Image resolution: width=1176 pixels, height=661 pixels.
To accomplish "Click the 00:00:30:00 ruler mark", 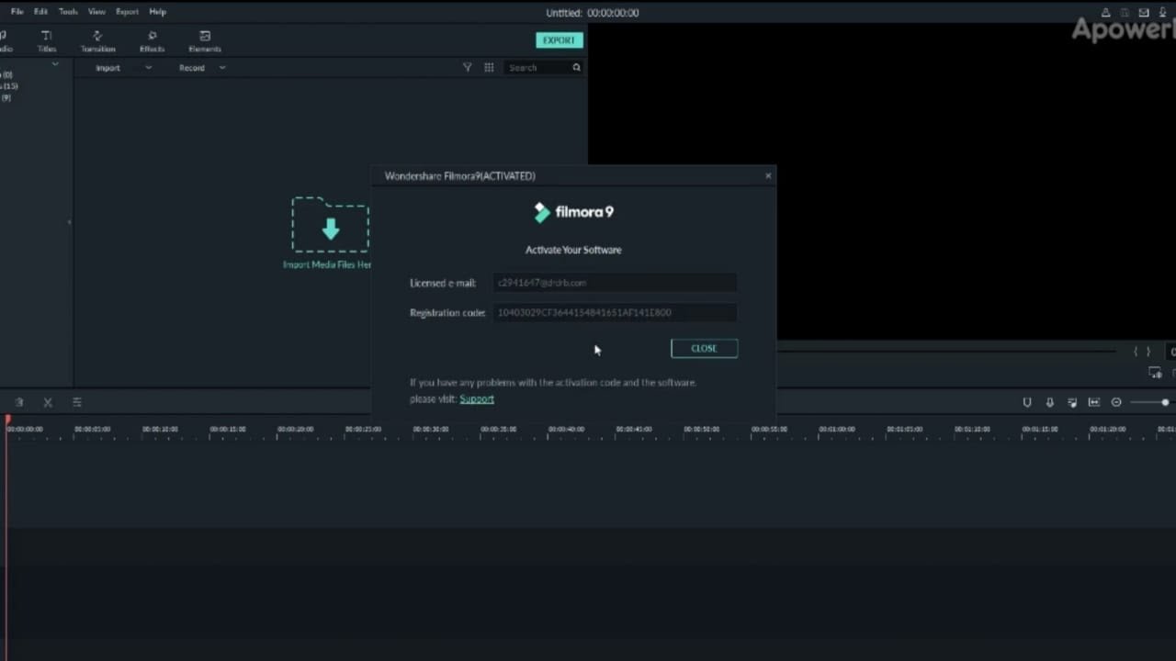I will [430, 429].
